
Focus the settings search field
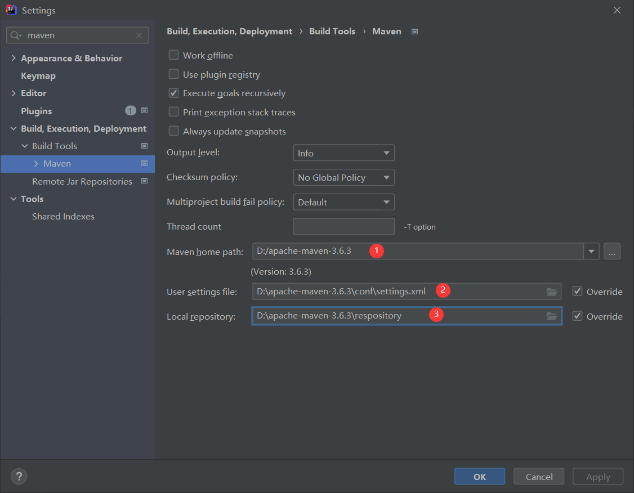[78, 35]
